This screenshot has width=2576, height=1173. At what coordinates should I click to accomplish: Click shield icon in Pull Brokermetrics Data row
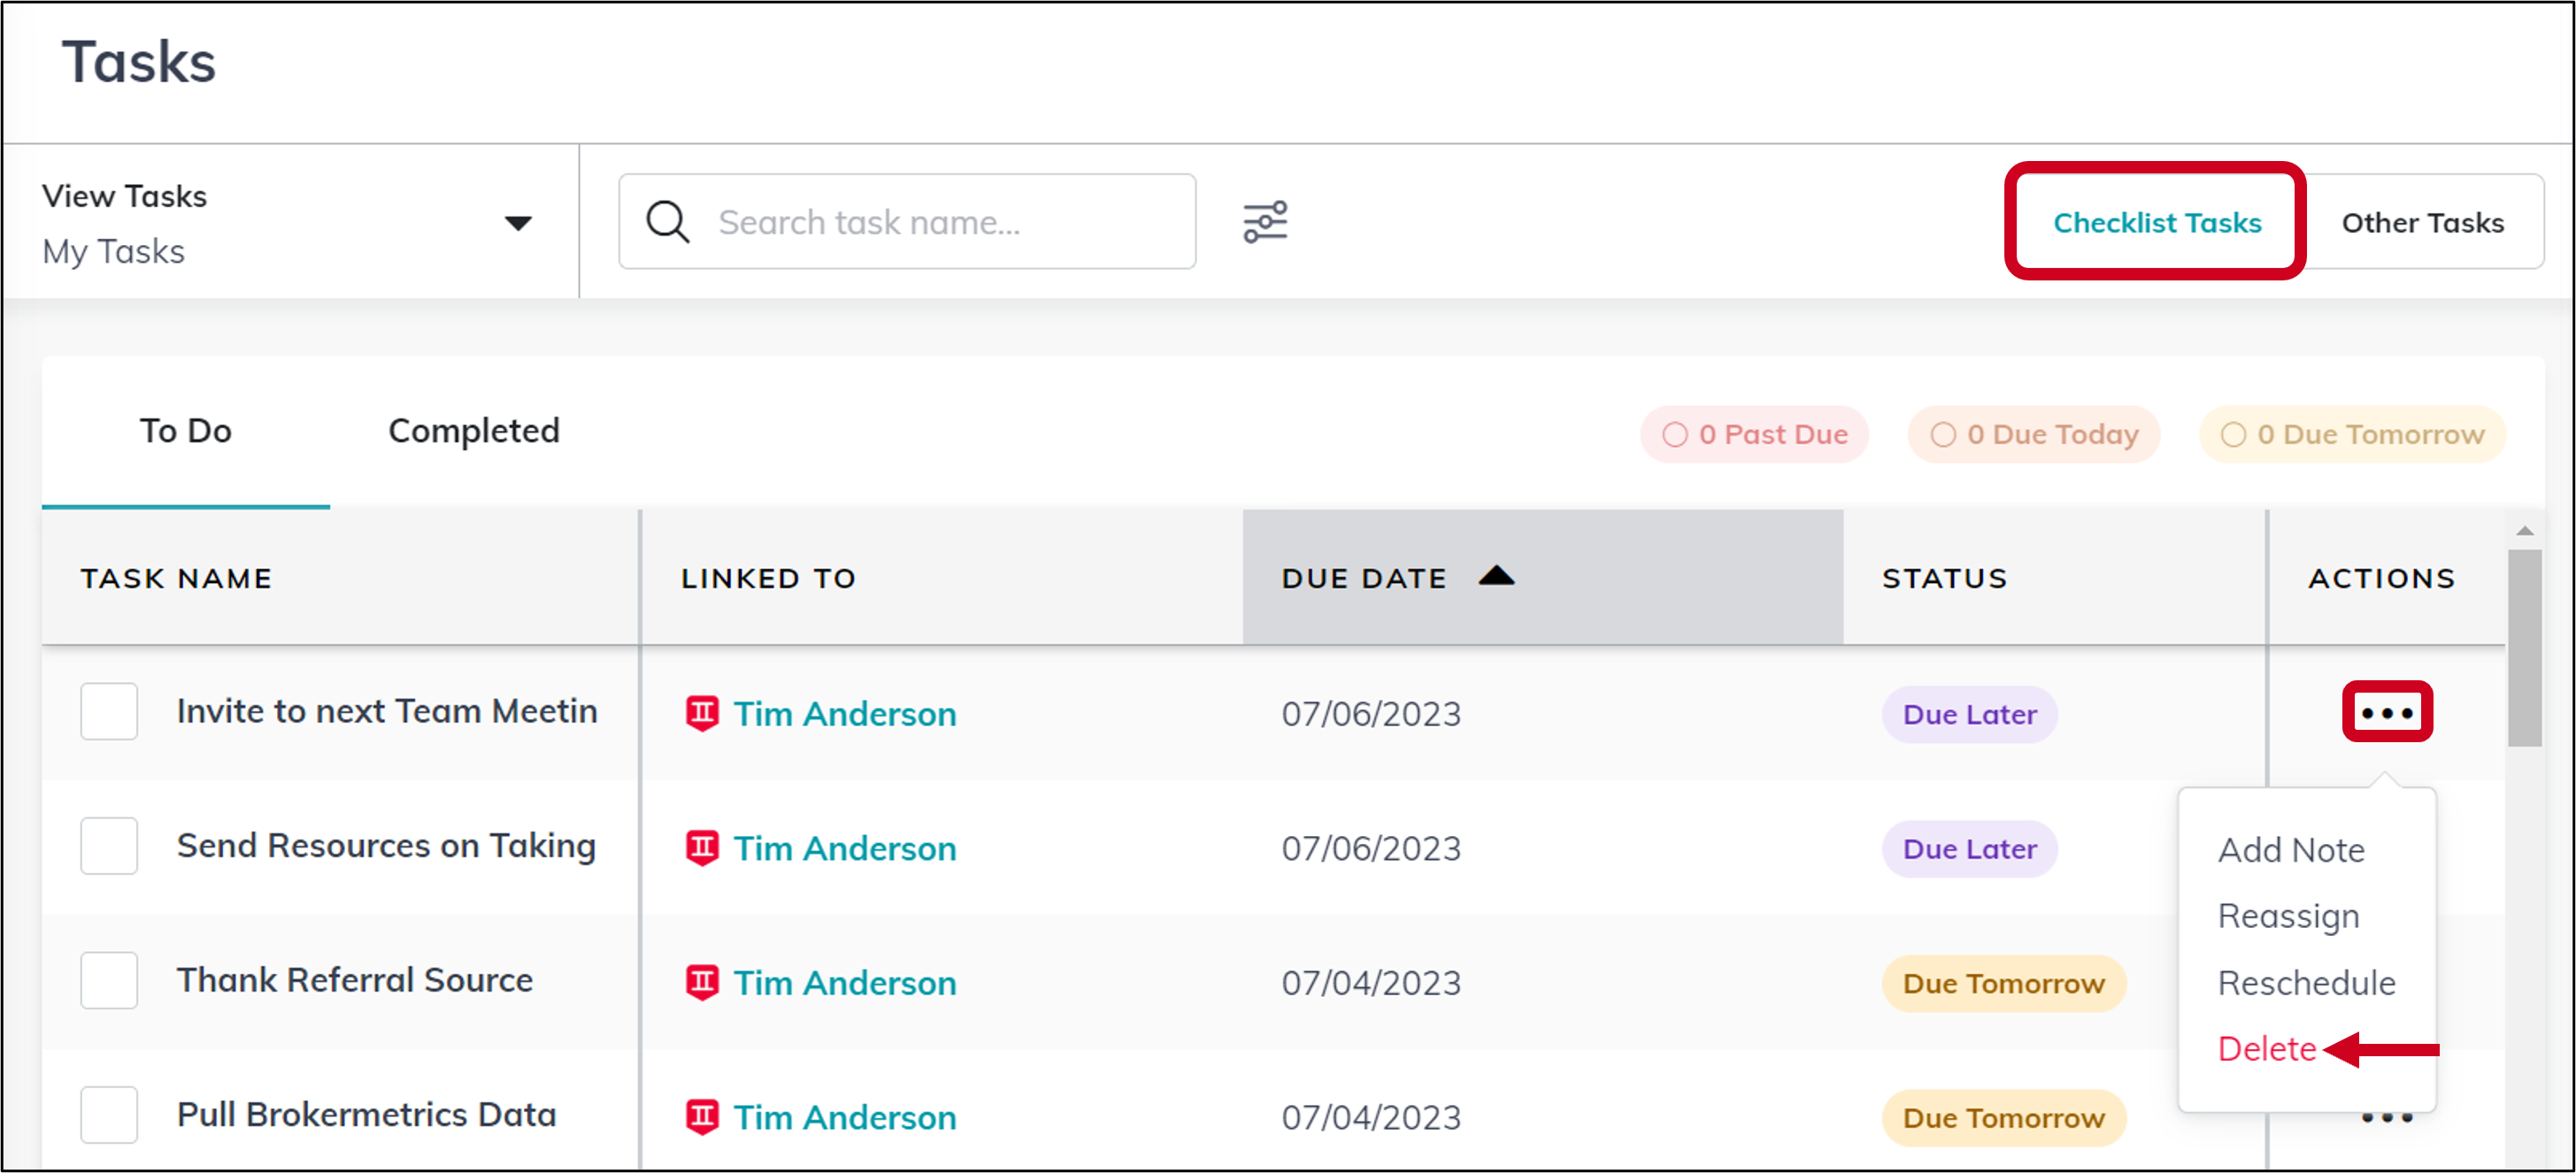702,1117
